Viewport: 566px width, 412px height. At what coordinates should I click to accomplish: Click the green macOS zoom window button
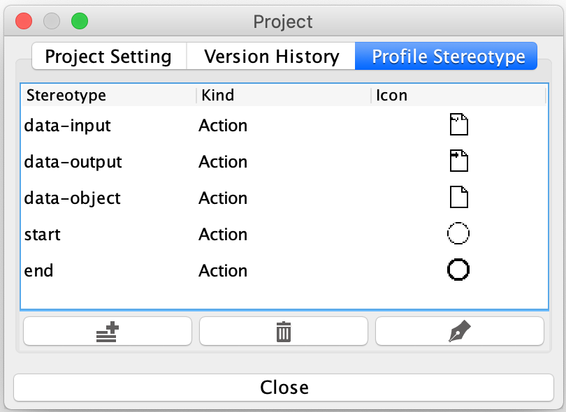coord(80,21)
